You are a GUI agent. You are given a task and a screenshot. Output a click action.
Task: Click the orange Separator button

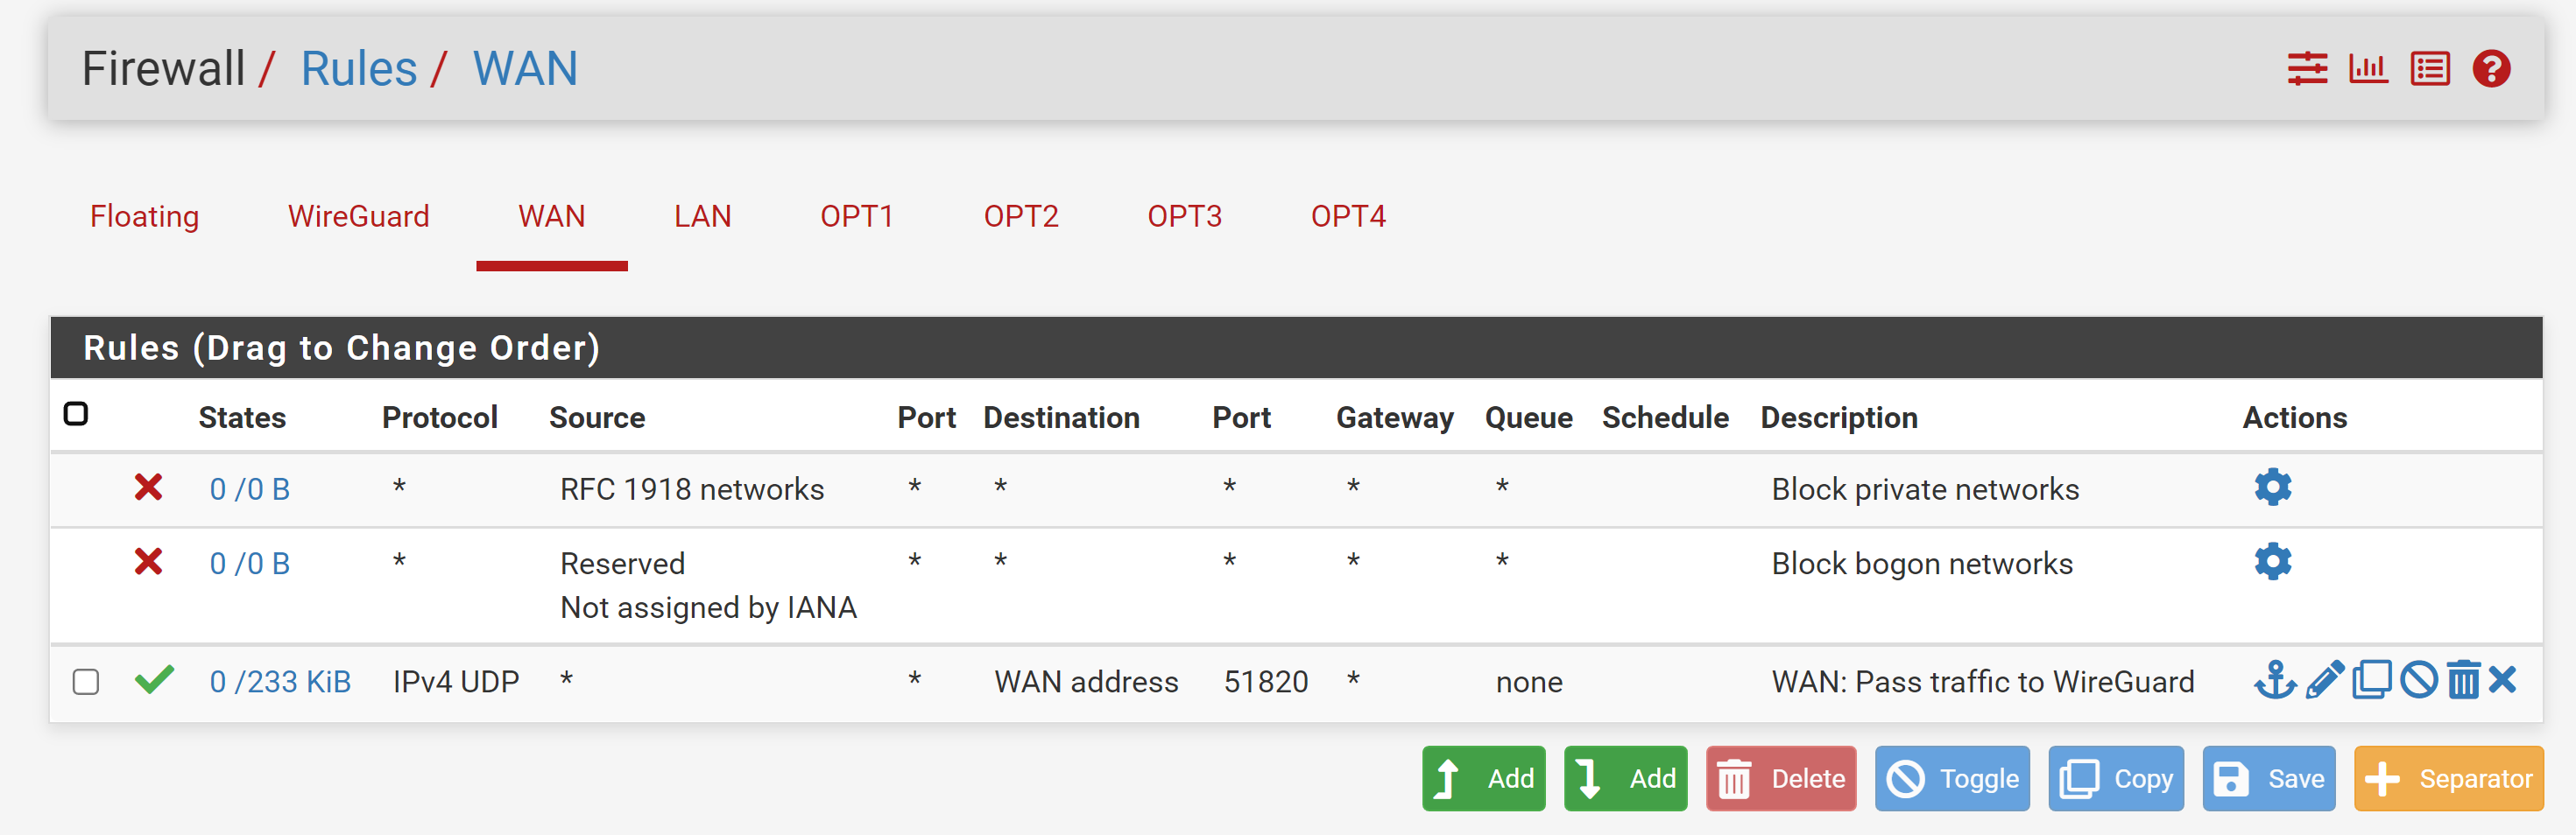2448,778
